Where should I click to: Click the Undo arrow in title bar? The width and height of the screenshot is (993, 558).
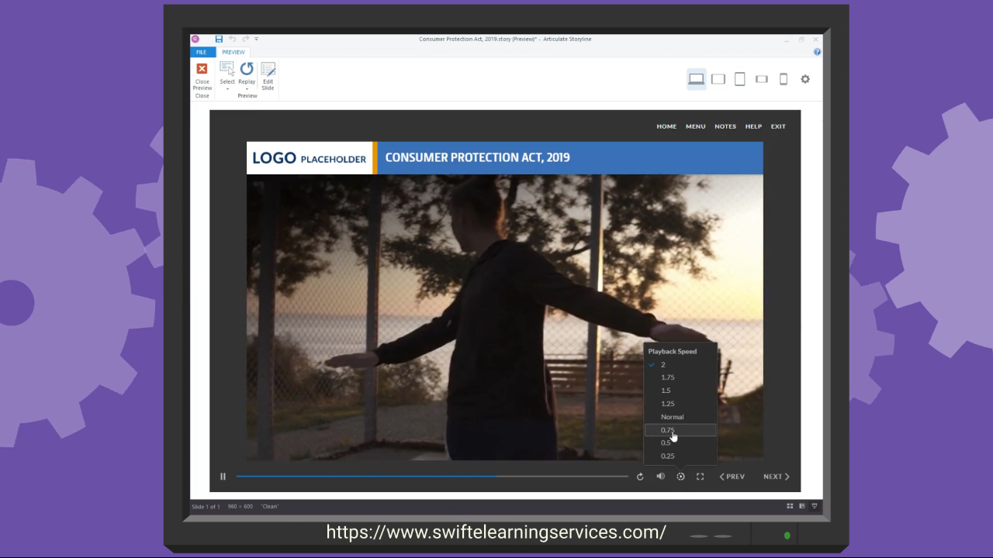pyautogui.click(x=232, y=39)
